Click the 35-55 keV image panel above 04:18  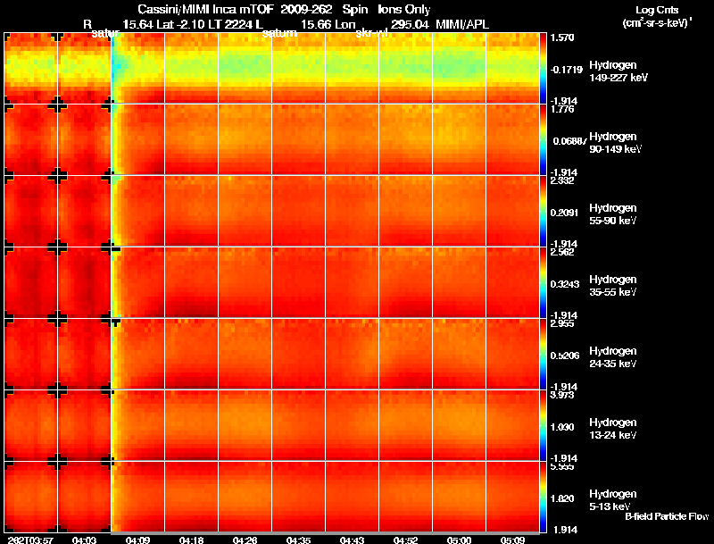(x=191, y=282)
